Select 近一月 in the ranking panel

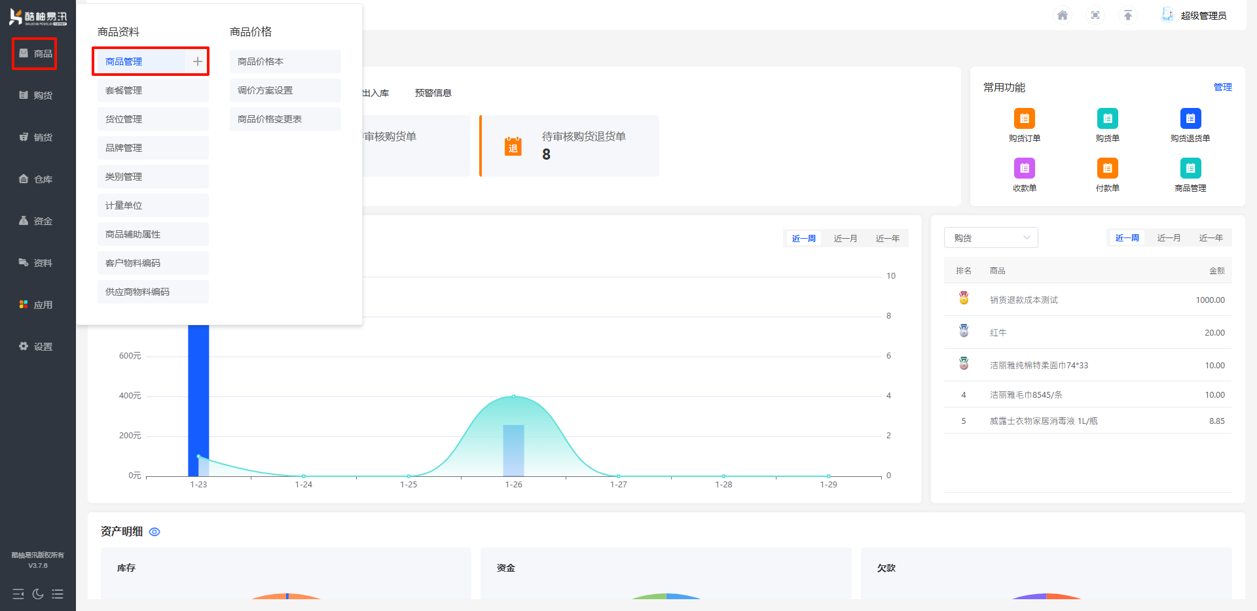pos(1169,238)
